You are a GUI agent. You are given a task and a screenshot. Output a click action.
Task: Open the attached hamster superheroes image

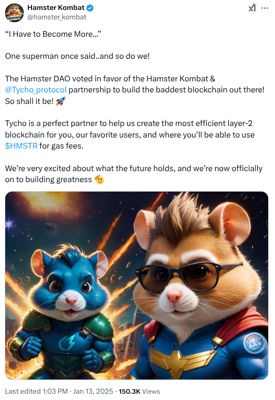136,285
